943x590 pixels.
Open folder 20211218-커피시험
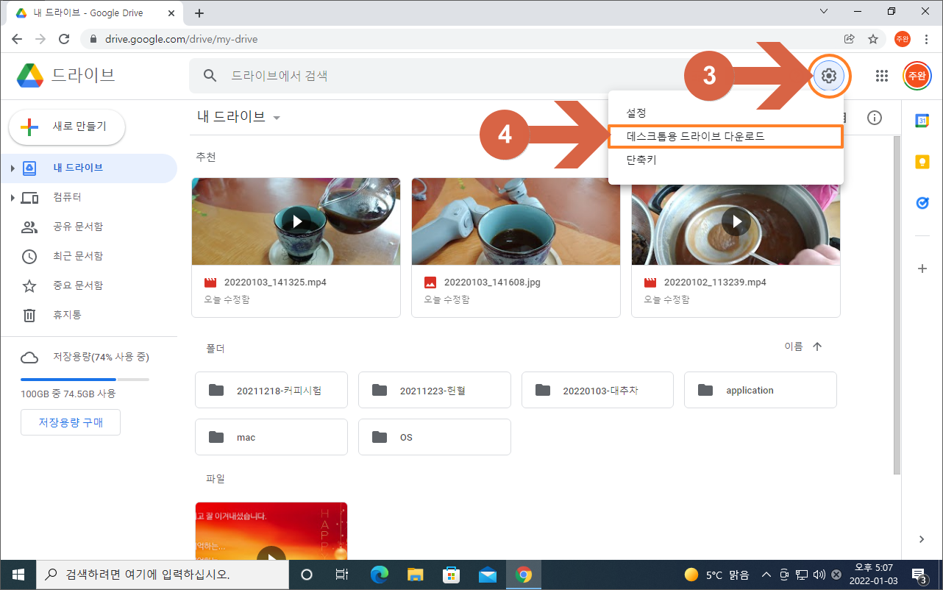tap(271, 390)
